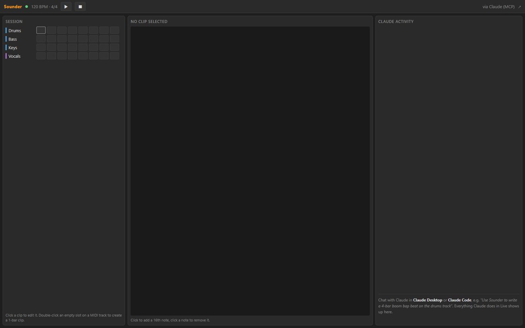Select the Vocals track name
This screenshot has height=328, width=525.
[14, 56]
